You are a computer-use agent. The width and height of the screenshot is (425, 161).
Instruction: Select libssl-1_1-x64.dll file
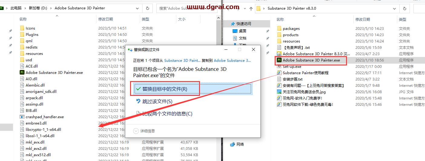[40, 136]
